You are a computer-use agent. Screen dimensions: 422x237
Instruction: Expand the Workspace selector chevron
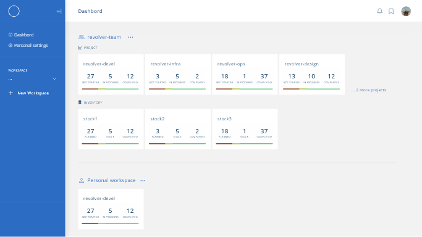(54, 79)
